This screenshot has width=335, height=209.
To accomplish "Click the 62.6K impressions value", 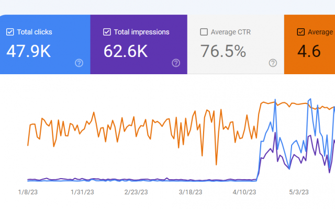I will pyautogui.click(x=126, y=51).
